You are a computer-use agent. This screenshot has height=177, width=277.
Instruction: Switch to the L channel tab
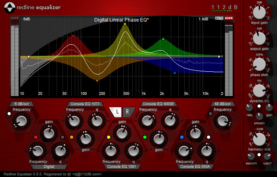(116, 112)
